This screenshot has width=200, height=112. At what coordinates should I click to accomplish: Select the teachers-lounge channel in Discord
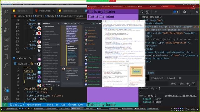[x=49, y=26]
